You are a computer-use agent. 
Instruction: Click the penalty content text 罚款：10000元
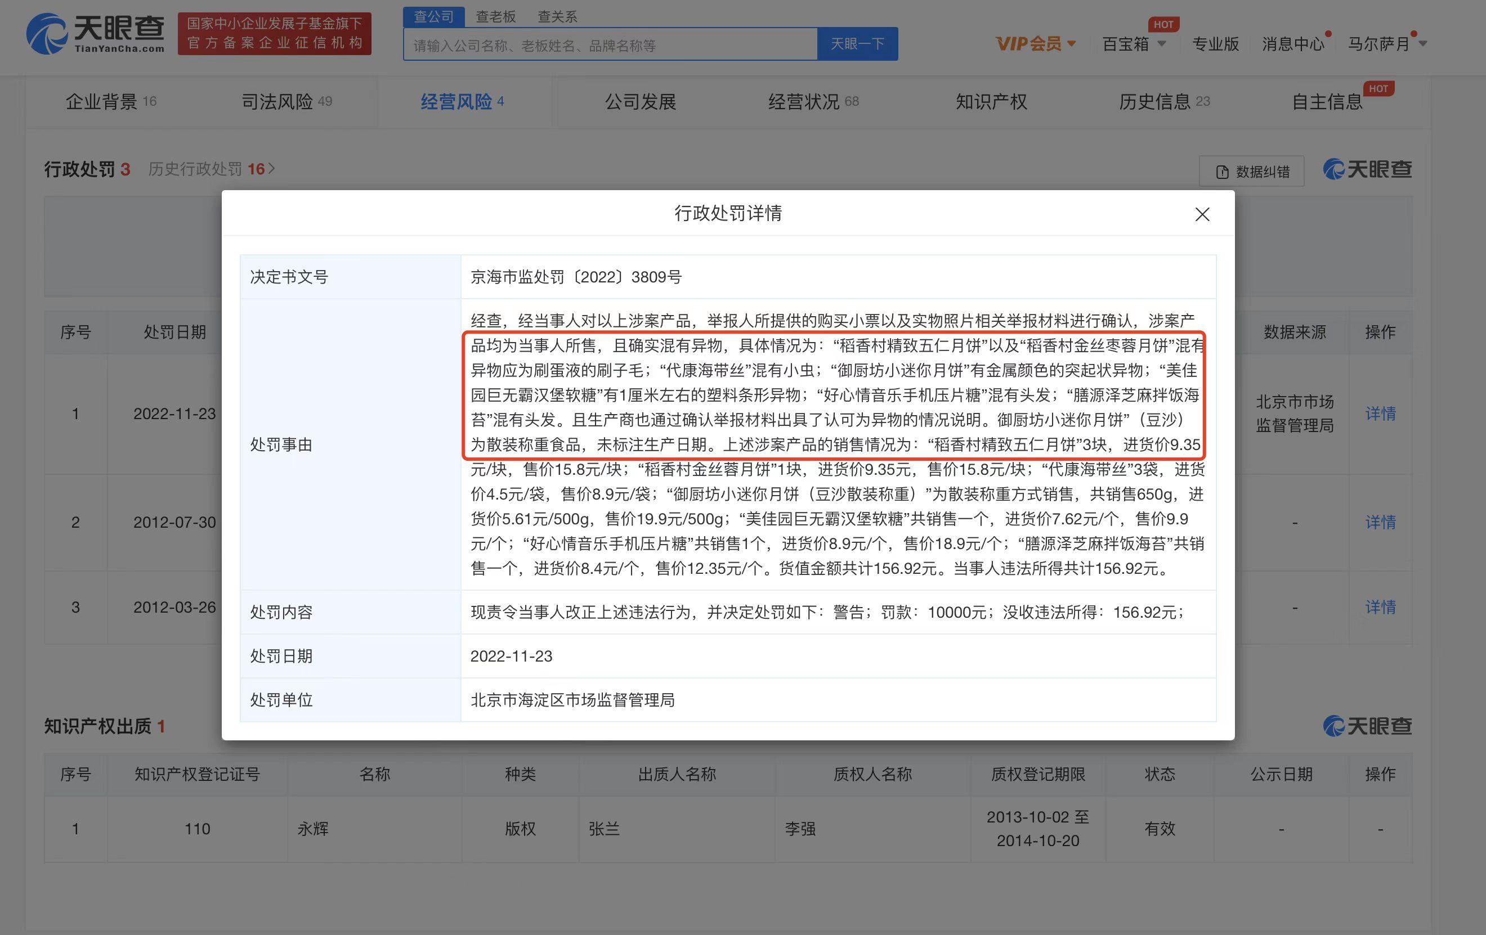(x=933, y=612)
